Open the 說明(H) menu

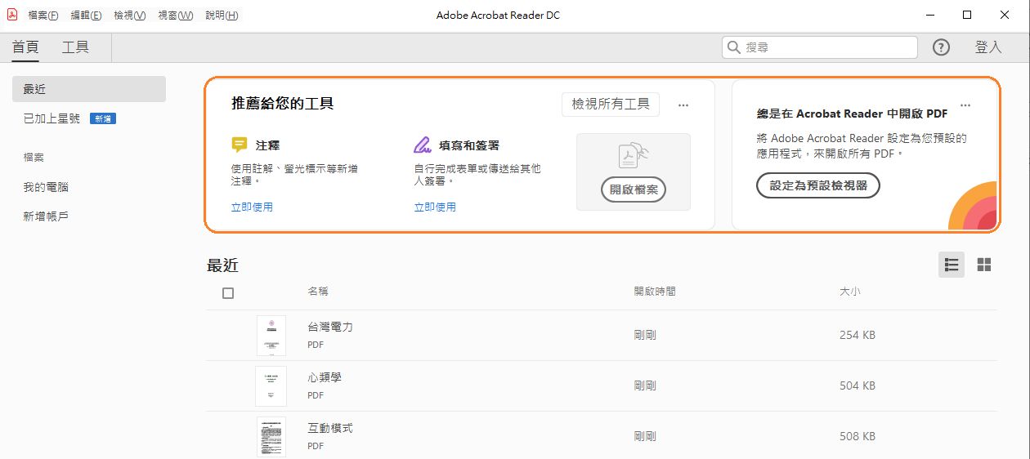click(222, 16)
